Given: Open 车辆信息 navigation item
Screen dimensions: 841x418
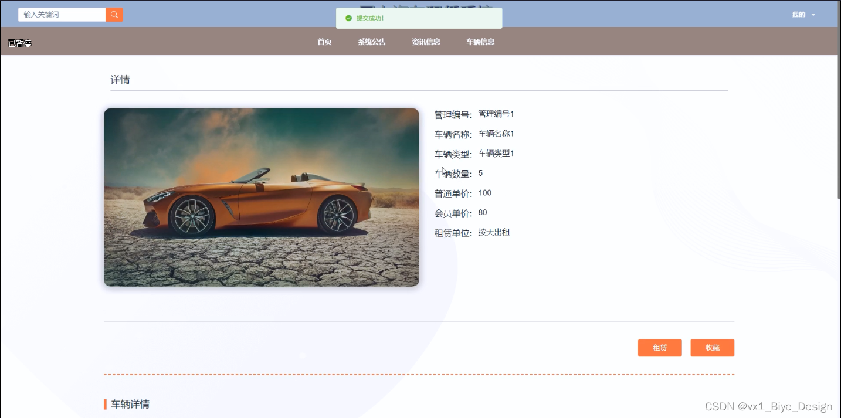Looking at the screenshot, I should pyautogui.click(x=480, y=42).
